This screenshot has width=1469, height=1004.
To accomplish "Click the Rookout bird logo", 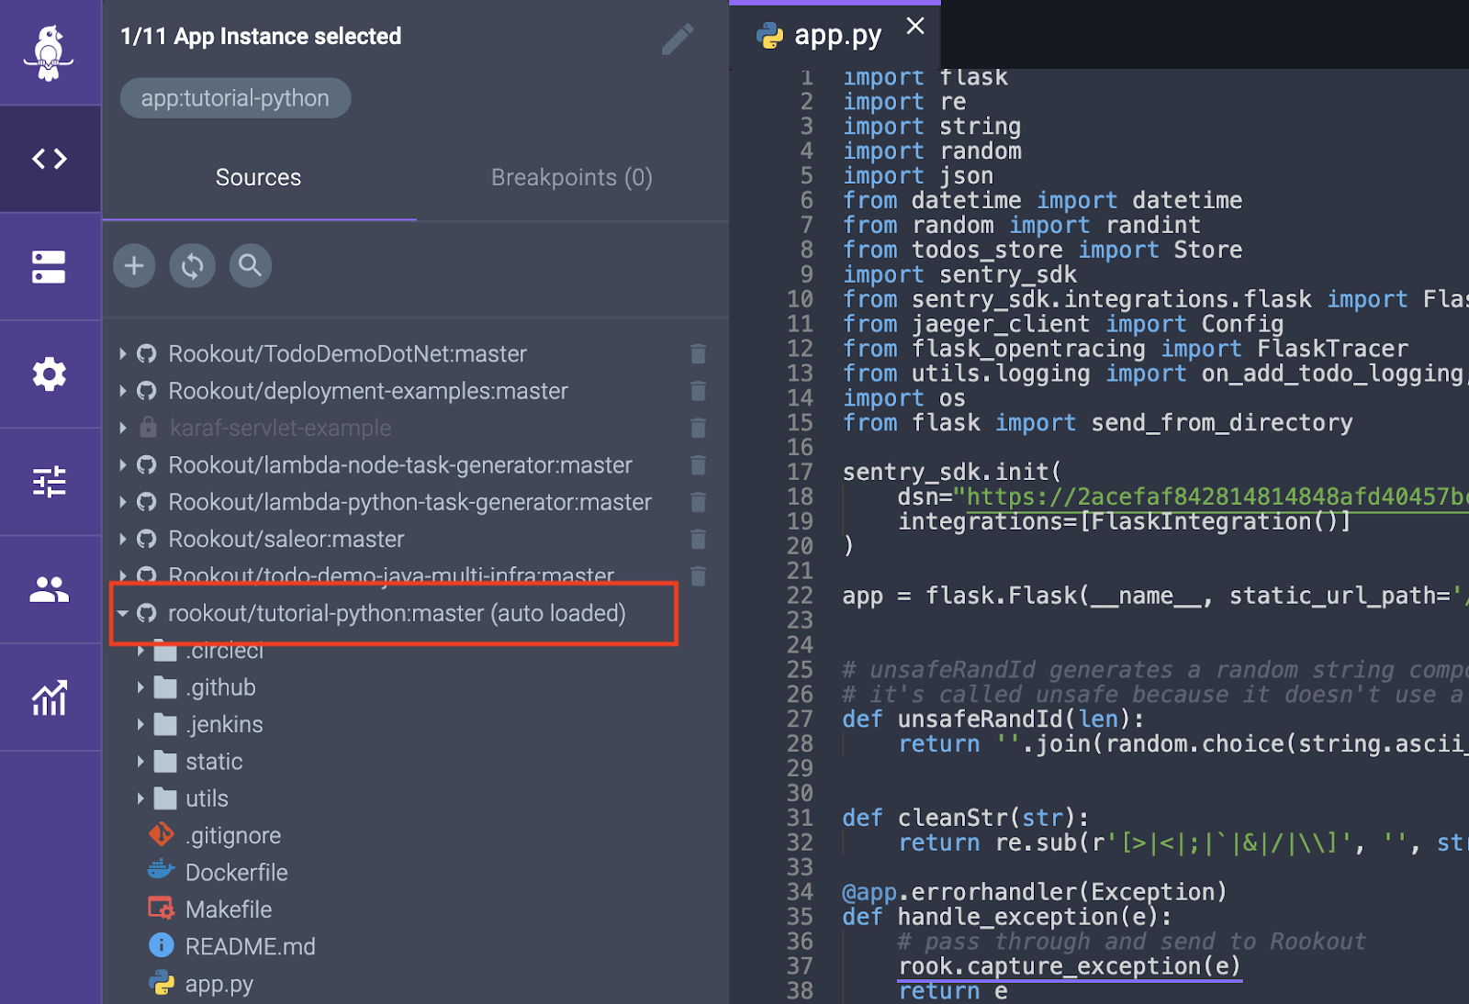I will click(x=49, y=53).
